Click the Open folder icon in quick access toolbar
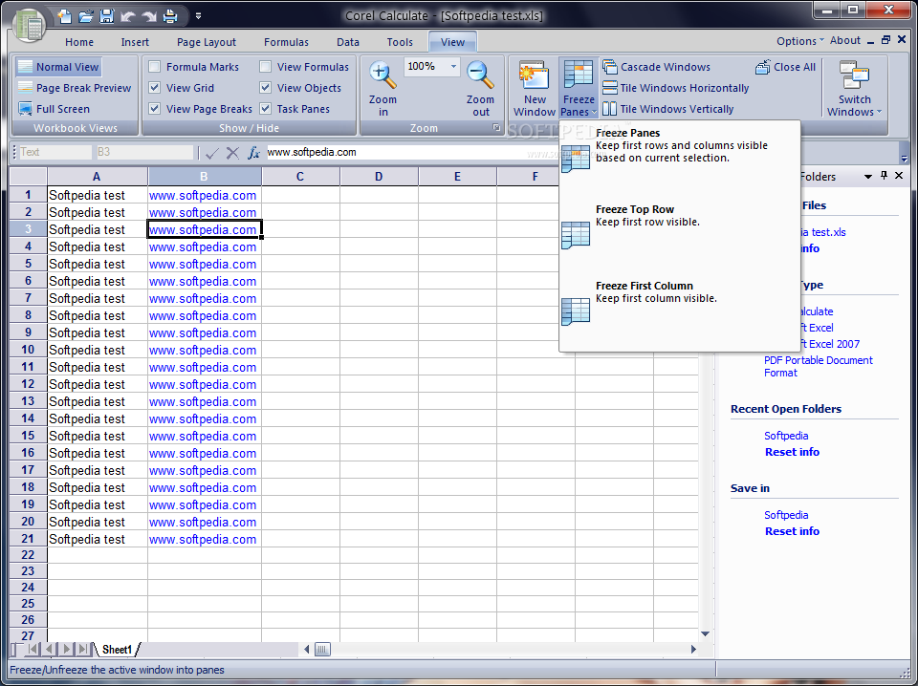Viewport: 918px width, 686px height. tap(85, 16)
